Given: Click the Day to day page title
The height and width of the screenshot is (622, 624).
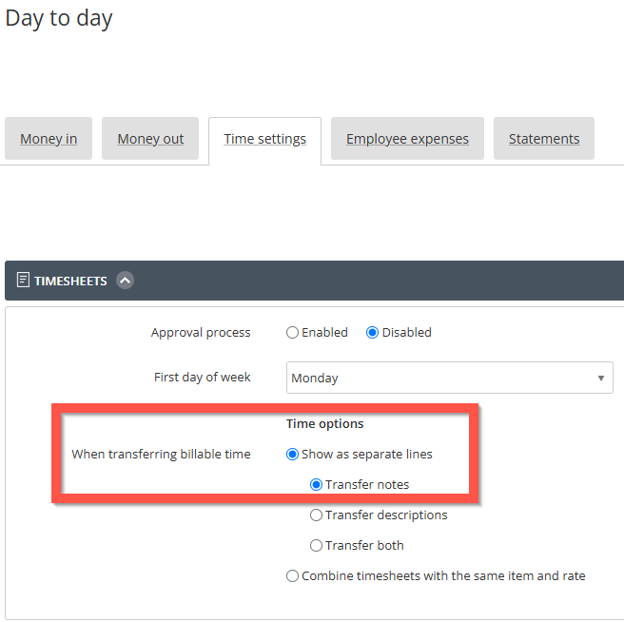Looking at the screenshot, I should (59, 18).
